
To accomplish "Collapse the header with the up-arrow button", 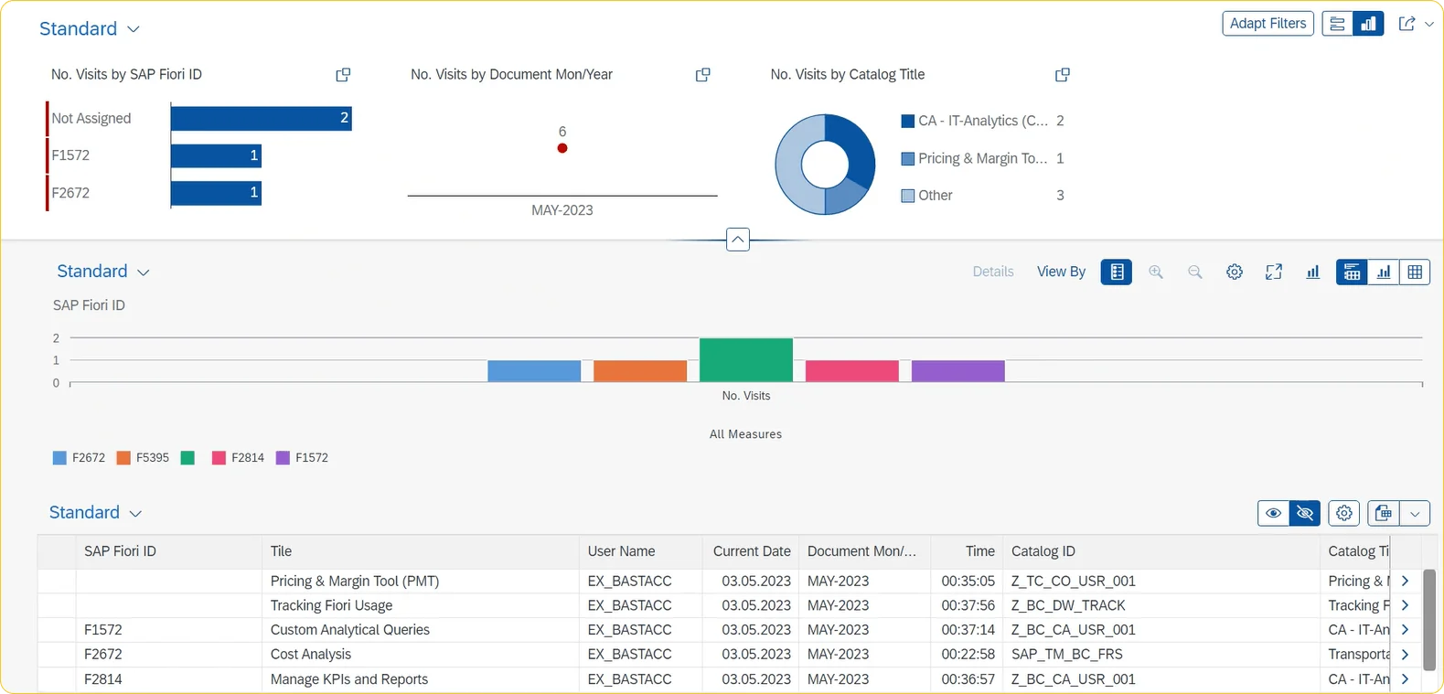I will click(x=737, y=240).
